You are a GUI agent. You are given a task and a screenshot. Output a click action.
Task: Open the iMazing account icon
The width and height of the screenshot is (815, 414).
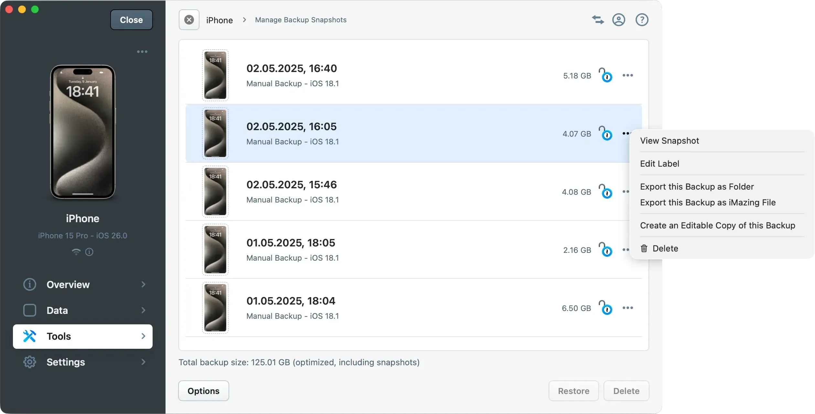point(619,20)
